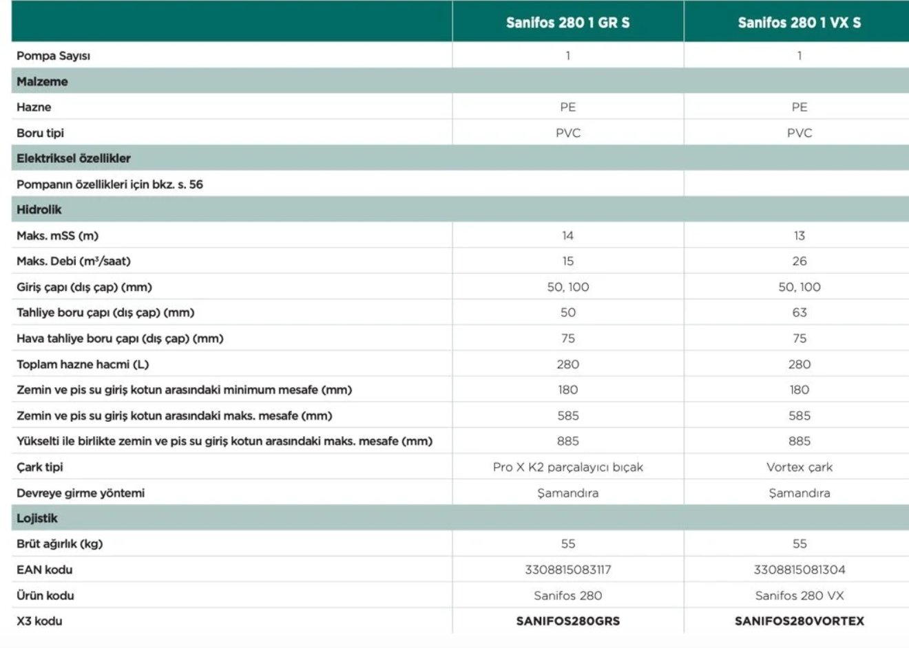This screenshot has height=648, width=909.
Task: Select the 'Yükselti ile birlikte' row label
Action: [x=224, y=442]
